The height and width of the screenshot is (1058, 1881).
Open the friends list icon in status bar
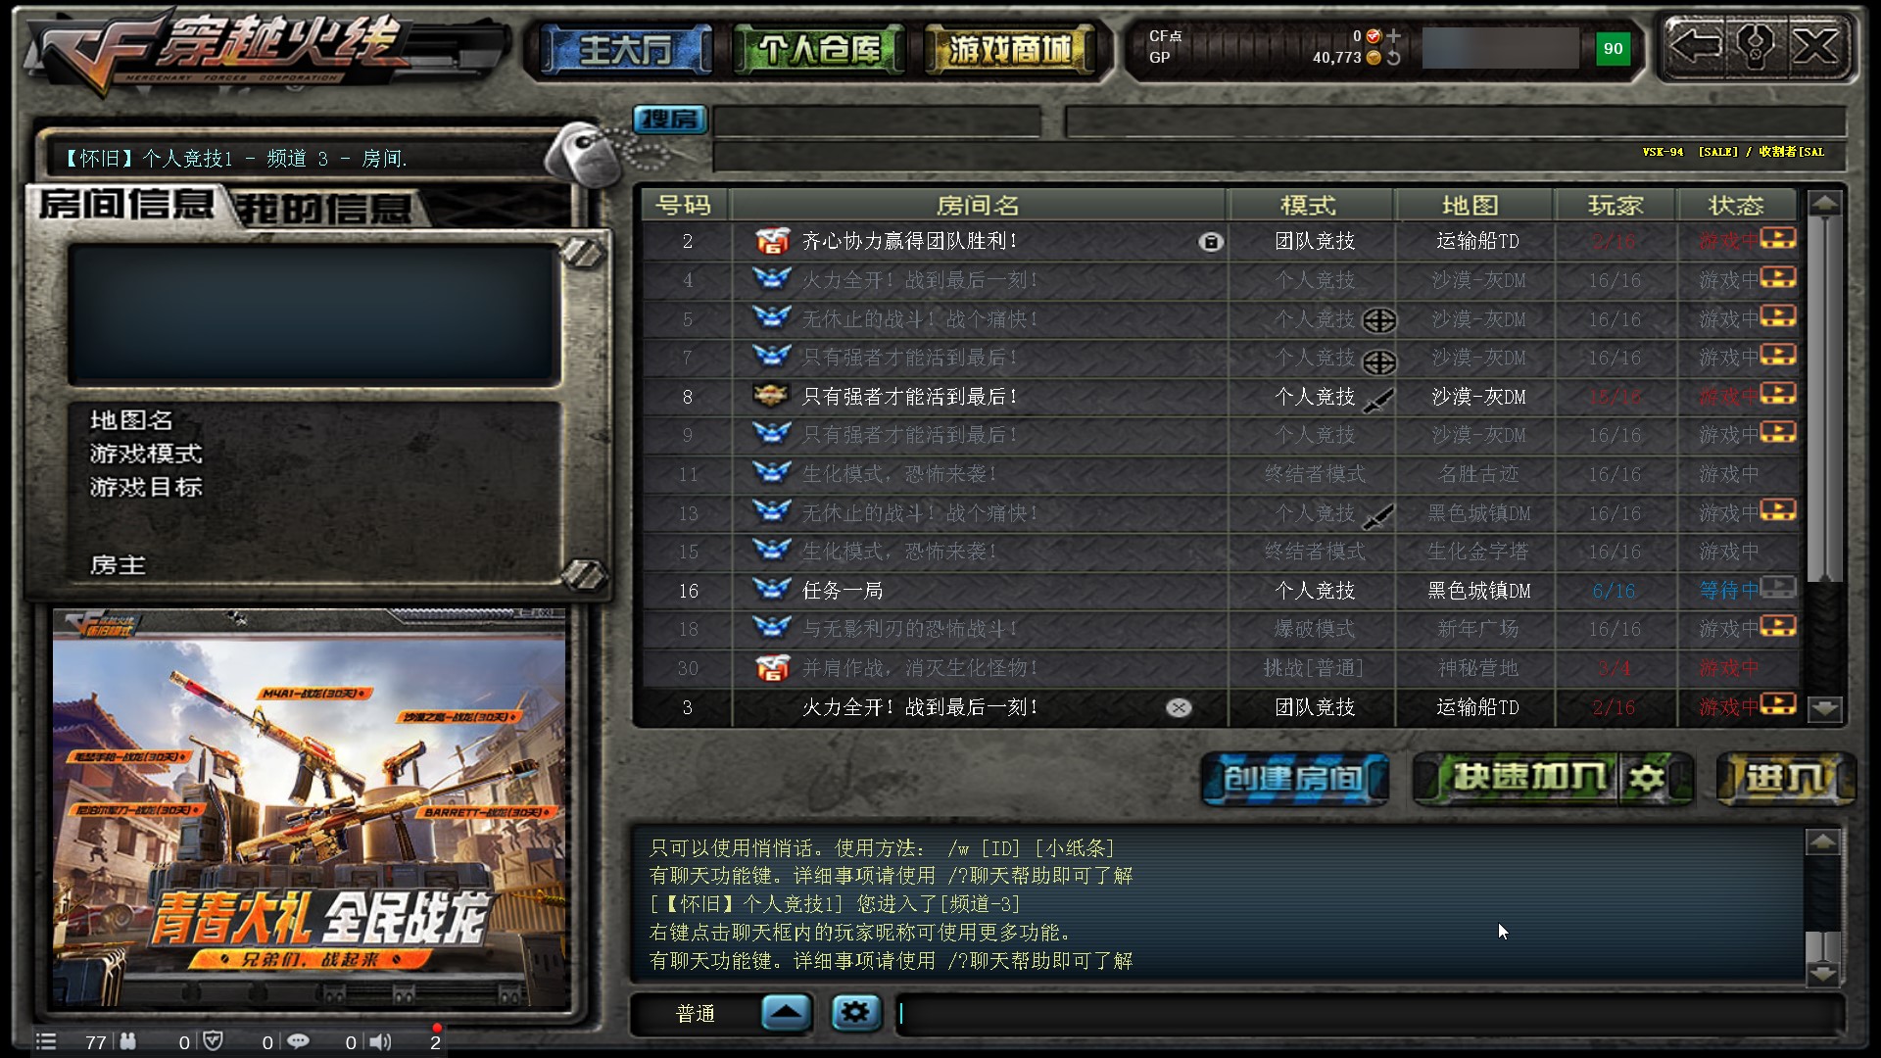pos(128,1041)
